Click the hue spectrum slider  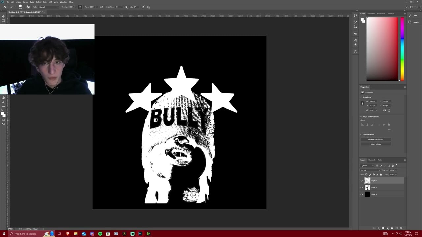click(x=402, y=49)
